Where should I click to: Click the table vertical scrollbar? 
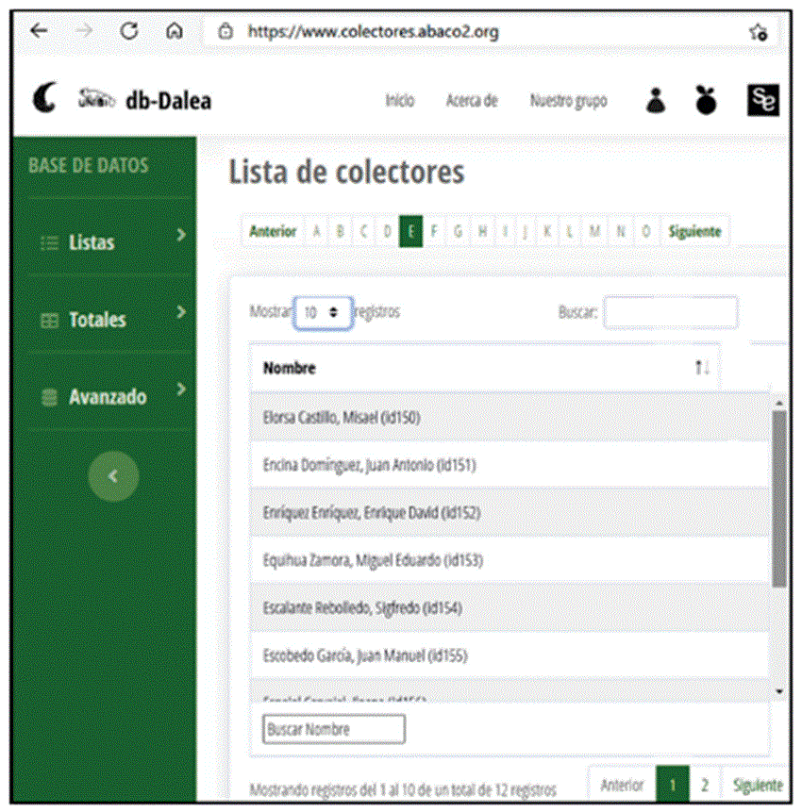click(778, 498)
